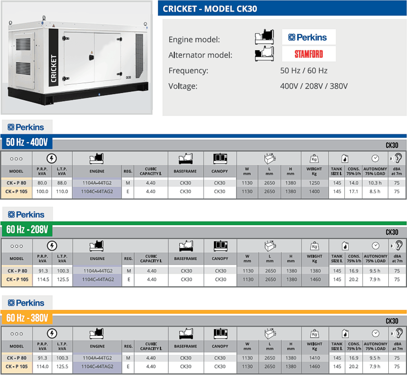Click the Kg weight icon in the 208V table
The height and width of the screenshot is (375, 407).
315,246
